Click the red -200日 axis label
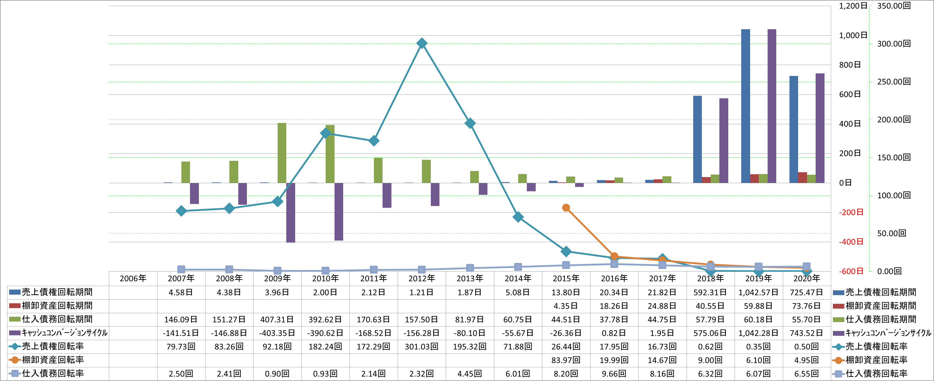The height and width of the screenshot is (381, 934). 851,212
